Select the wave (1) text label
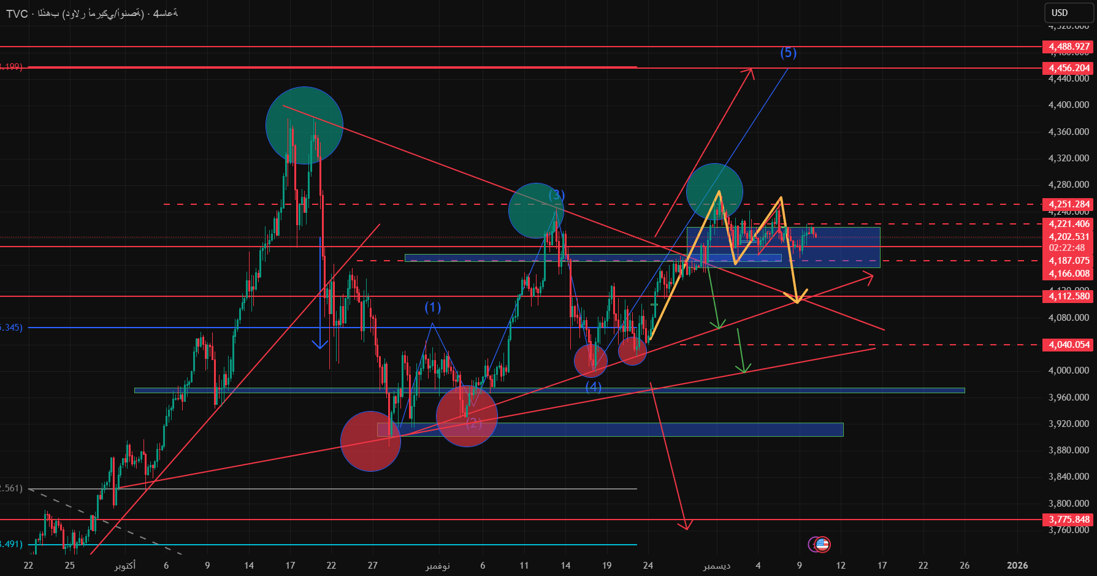 coord(433,307)
